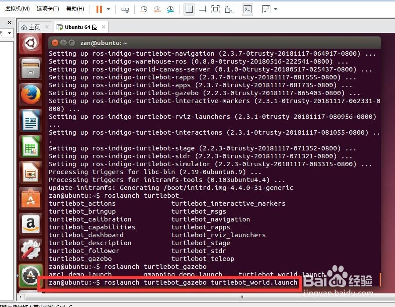Open the 选项卡(T) menu
395x307 pixels.
click(48, 9)
